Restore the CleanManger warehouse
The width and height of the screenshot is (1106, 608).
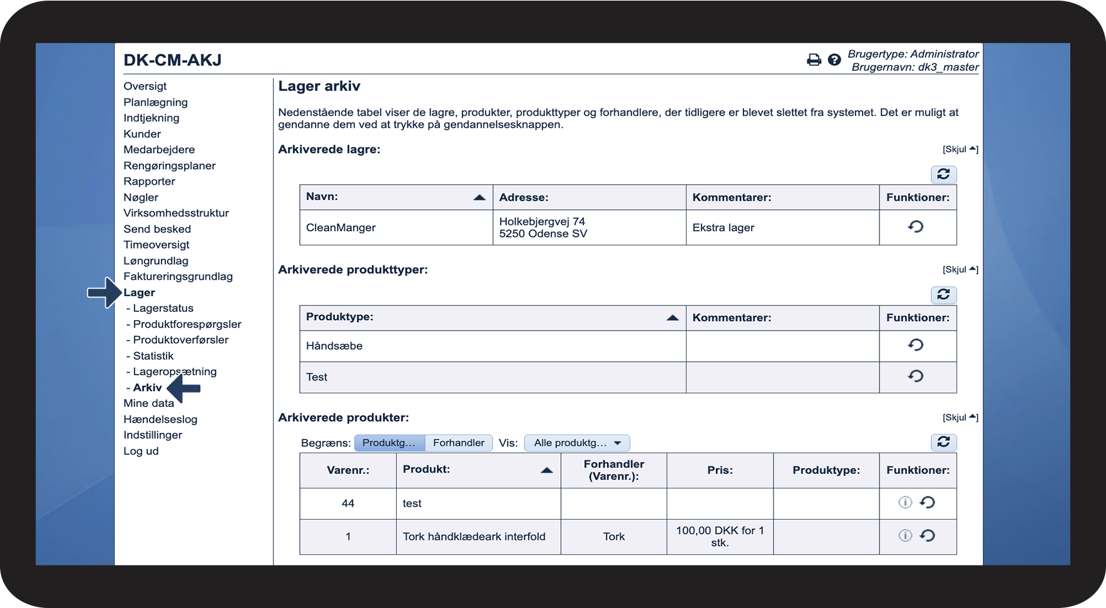click(916, 227)
